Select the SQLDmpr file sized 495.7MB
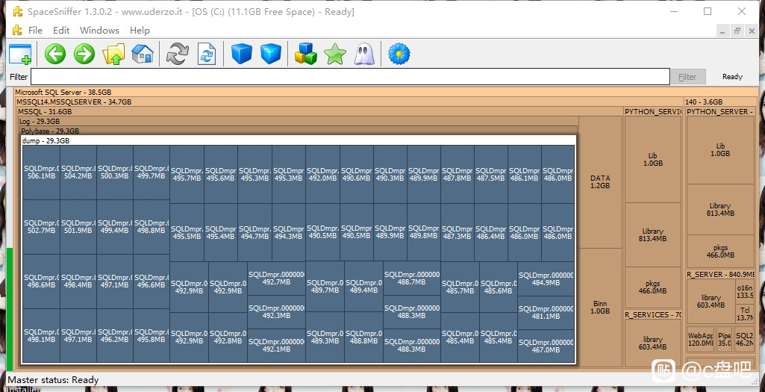Screen dimensions: 765x392 tap(187, 174)
